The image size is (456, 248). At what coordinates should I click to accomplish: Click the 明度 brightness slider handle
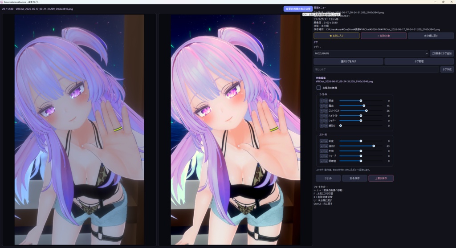point(361,101)
